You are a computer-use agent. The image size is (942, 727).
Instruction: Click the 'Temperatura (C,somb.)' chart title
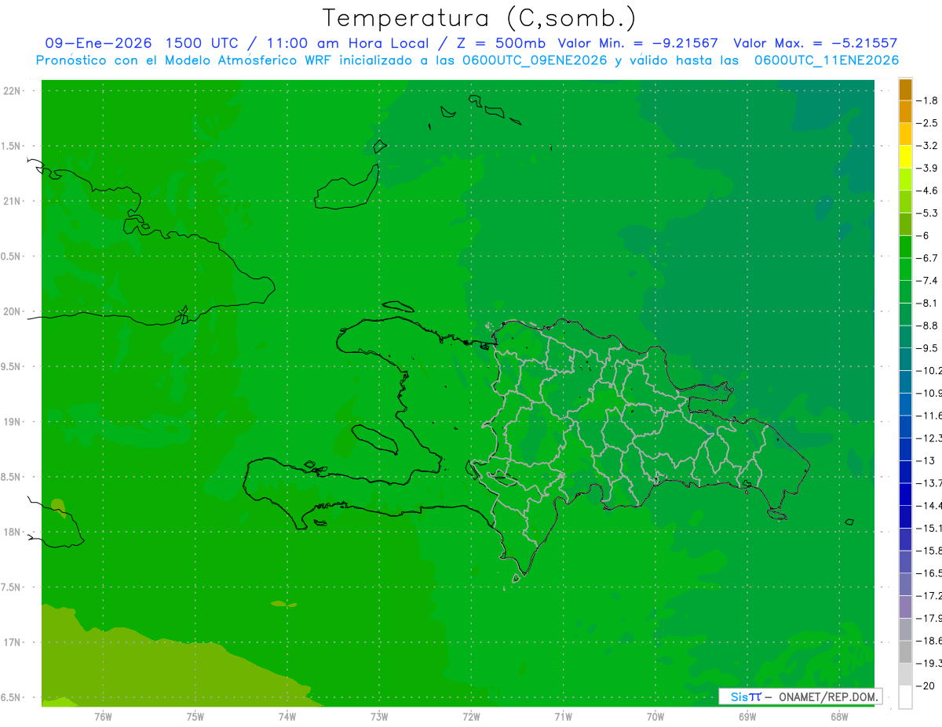click(x=480, y=18)
